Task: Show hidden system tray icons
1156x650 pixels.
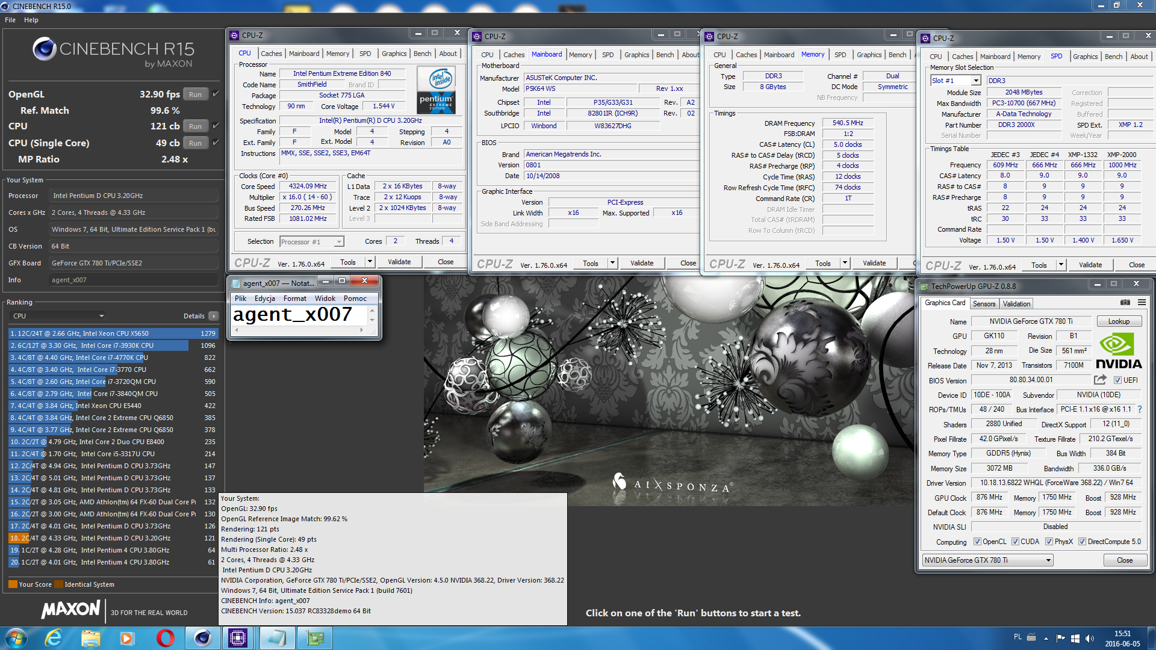Action: tap(1046, 638)
